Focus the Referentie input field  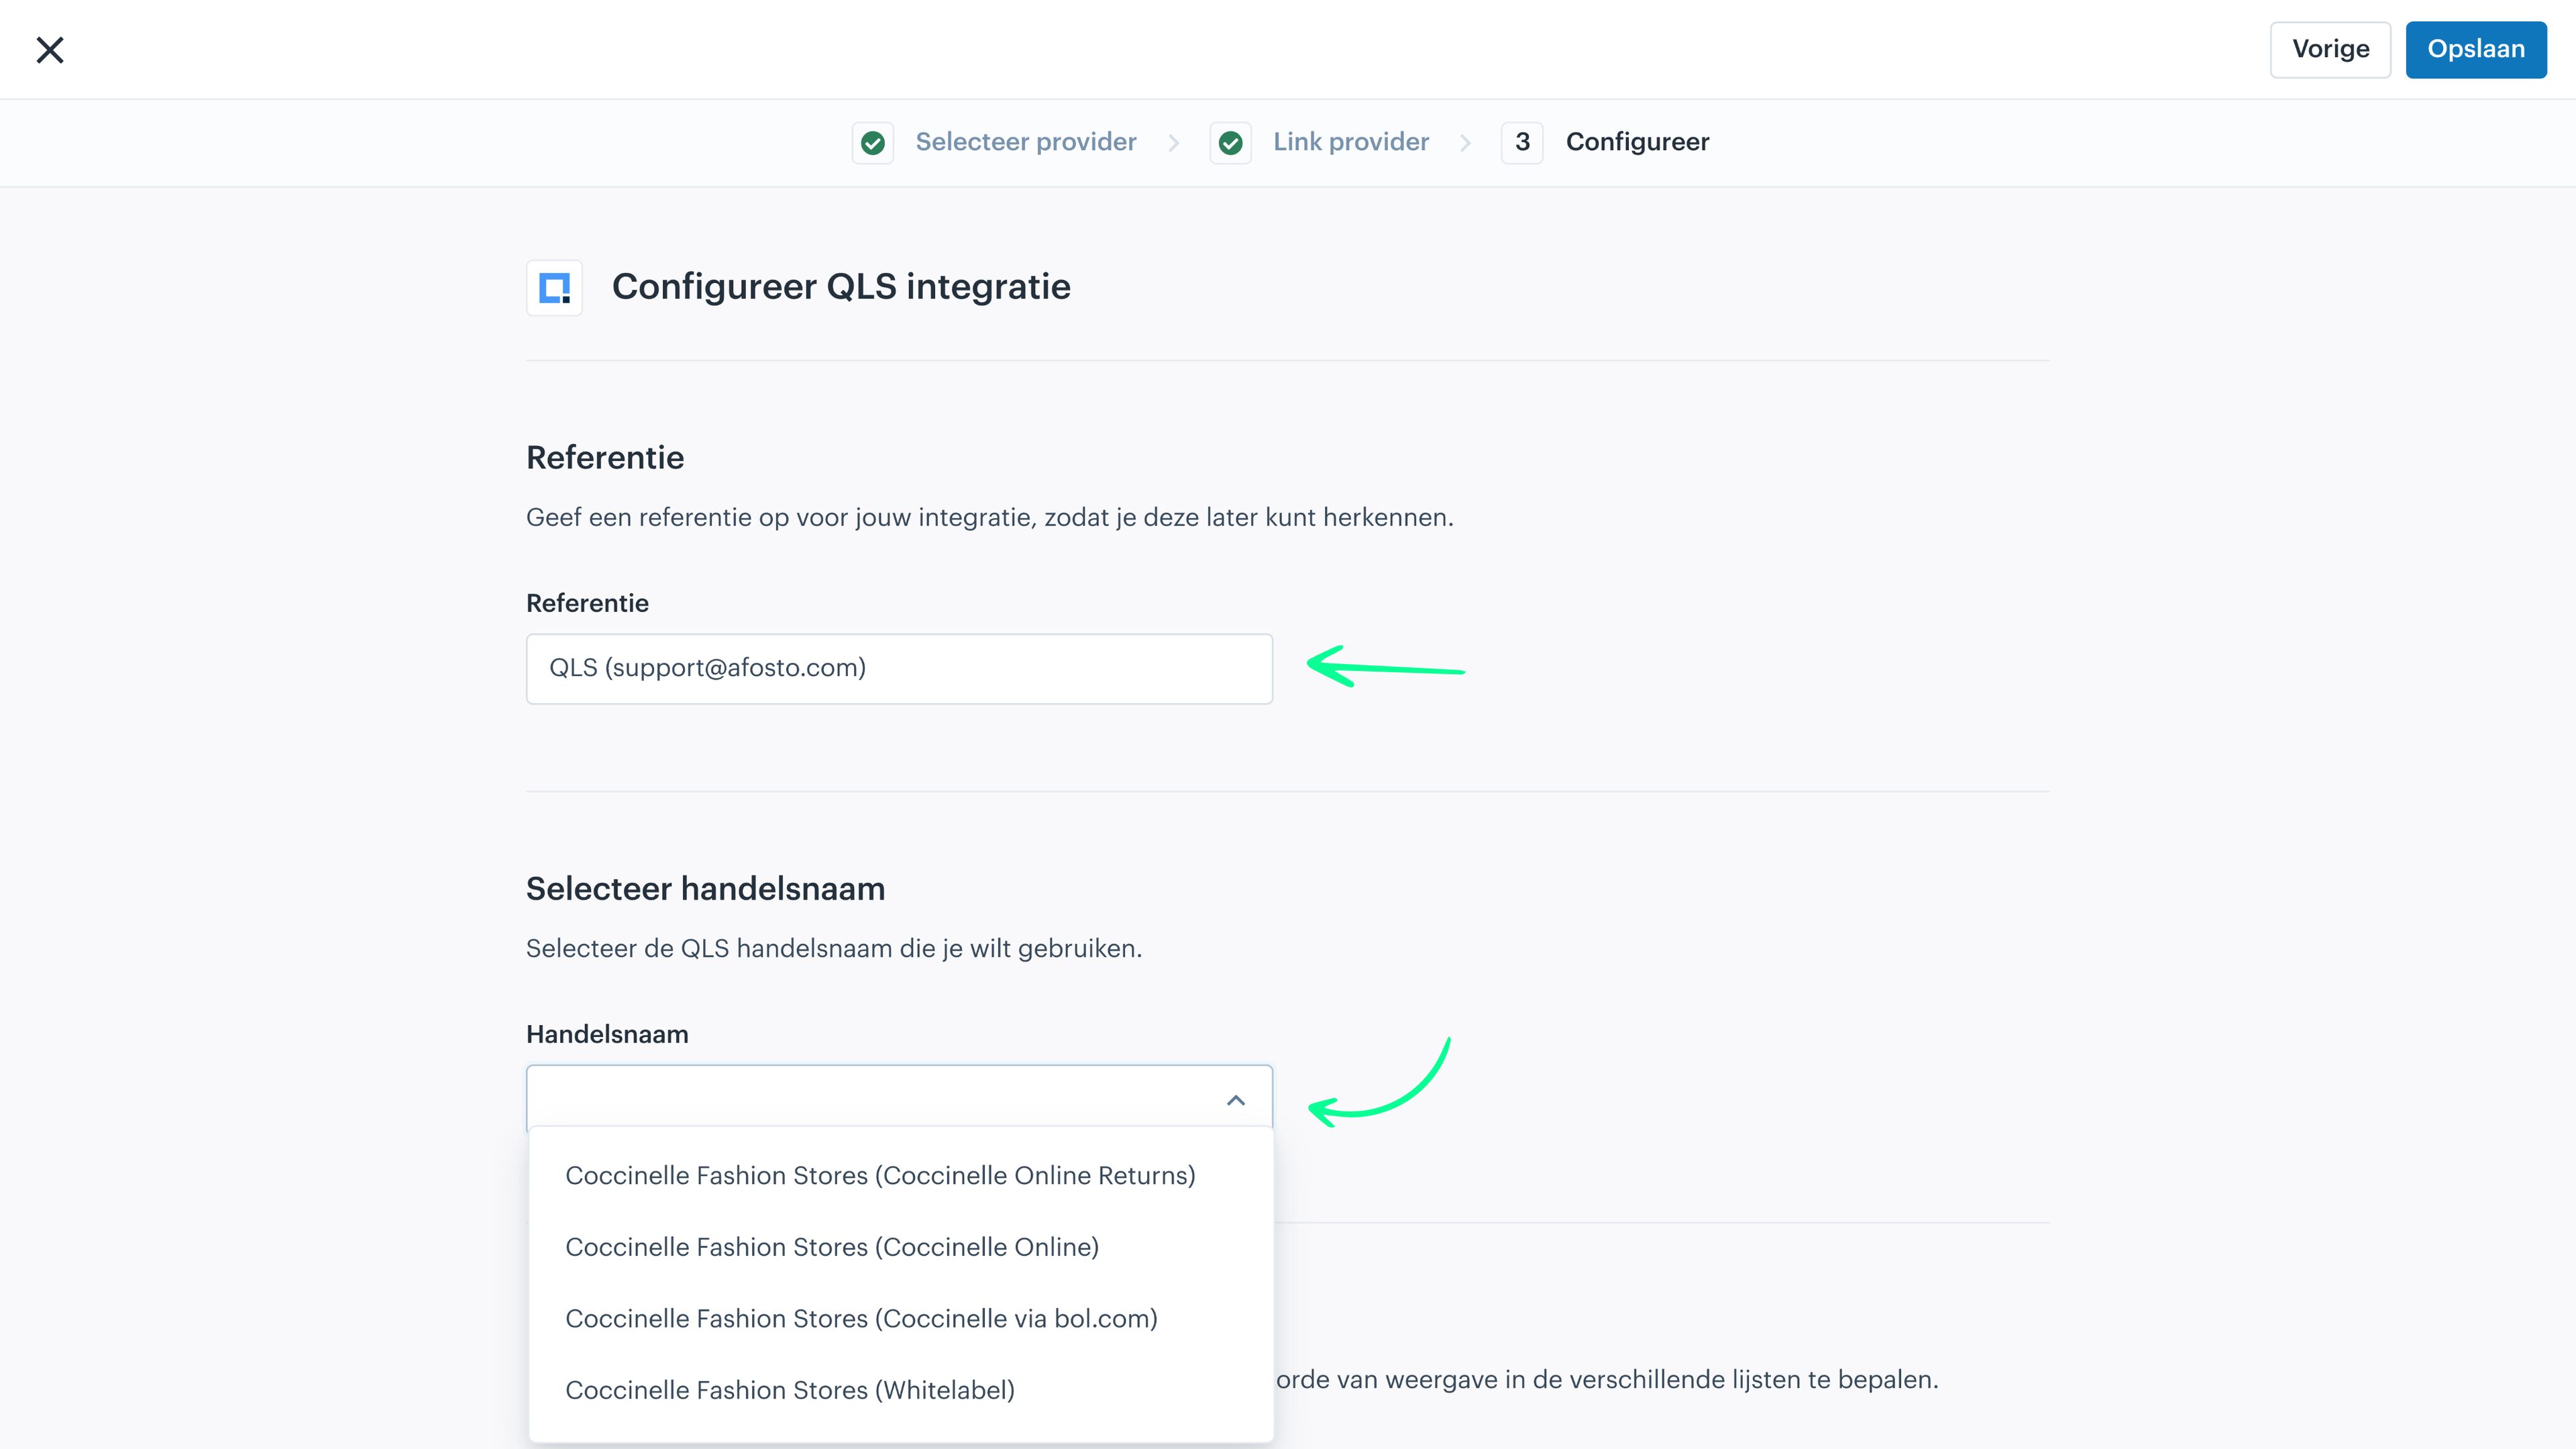(x=899, y=668)
